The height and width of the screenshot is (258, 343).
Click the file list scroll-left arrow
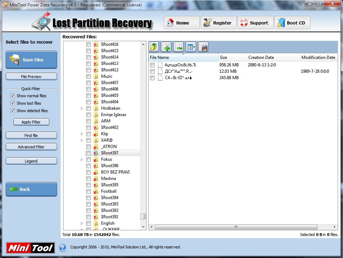coord(151,227)
